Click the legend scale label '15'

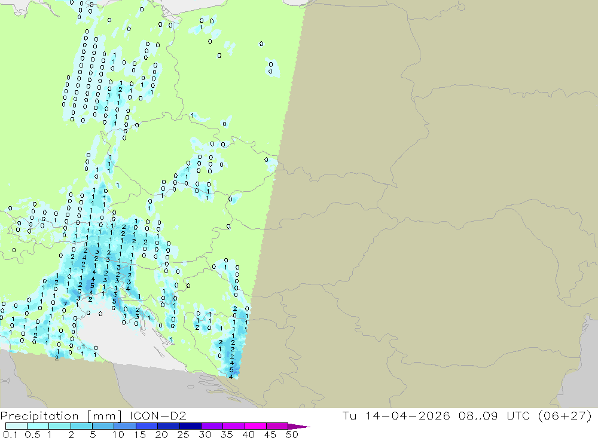140,434
